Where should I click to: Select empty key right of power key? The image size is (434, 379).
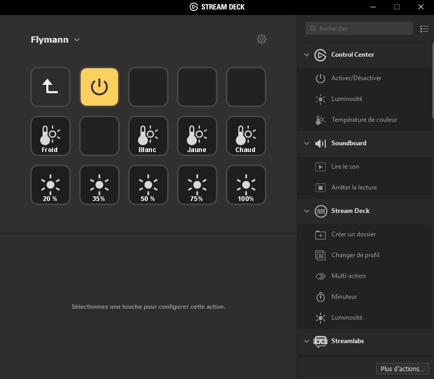tap(148, 86)
